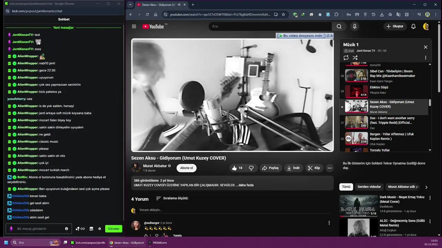Open Windows Start menu
This screenshot has height=248, width=442.
click(x=6, y=242)
